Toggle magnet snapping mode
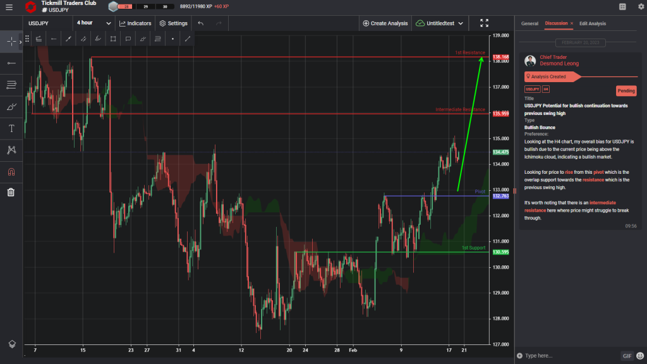Viewport: 647px width, 364px height. pos(10,171)
